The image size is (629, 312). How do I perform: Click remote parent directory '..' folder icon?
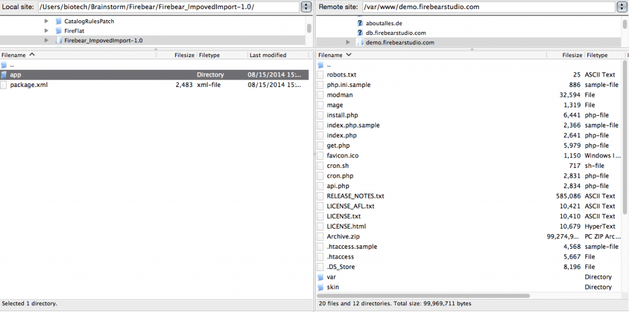click(x=320, y=65)
